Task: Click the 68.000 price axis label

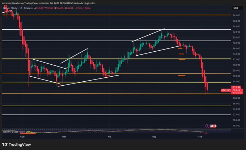Action: point(237,70)
